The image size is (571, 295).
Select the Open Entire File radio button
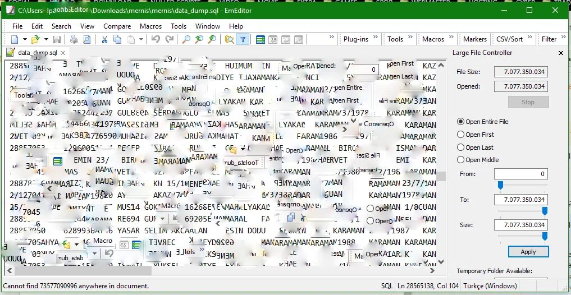click(x=460, y=122)
